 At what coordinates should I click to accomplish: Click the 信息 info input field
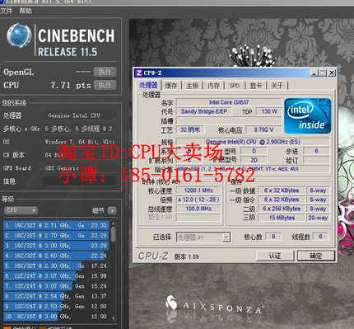click(x=79, y=181)
